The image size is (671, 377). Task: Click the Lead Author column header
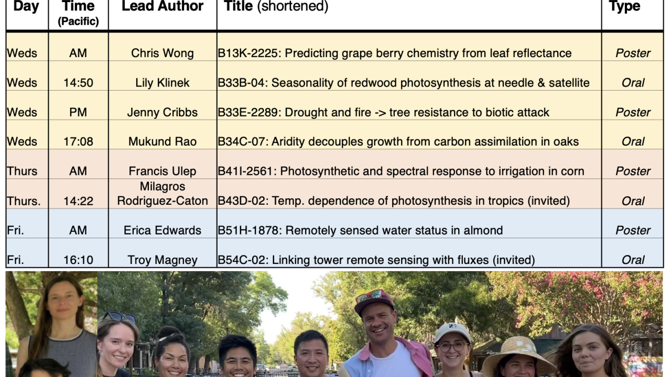pyautogui.click(x=163, y=14)
